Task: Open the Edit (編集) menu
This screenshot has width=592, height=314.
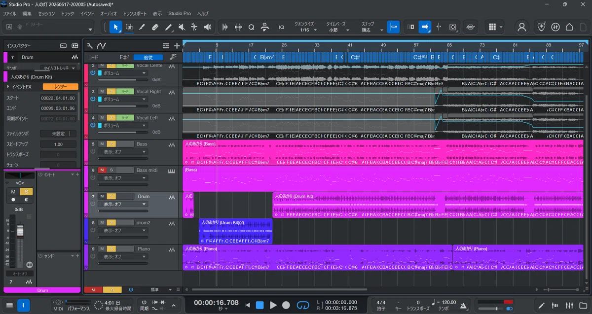Action: click(x=27, y=13)
